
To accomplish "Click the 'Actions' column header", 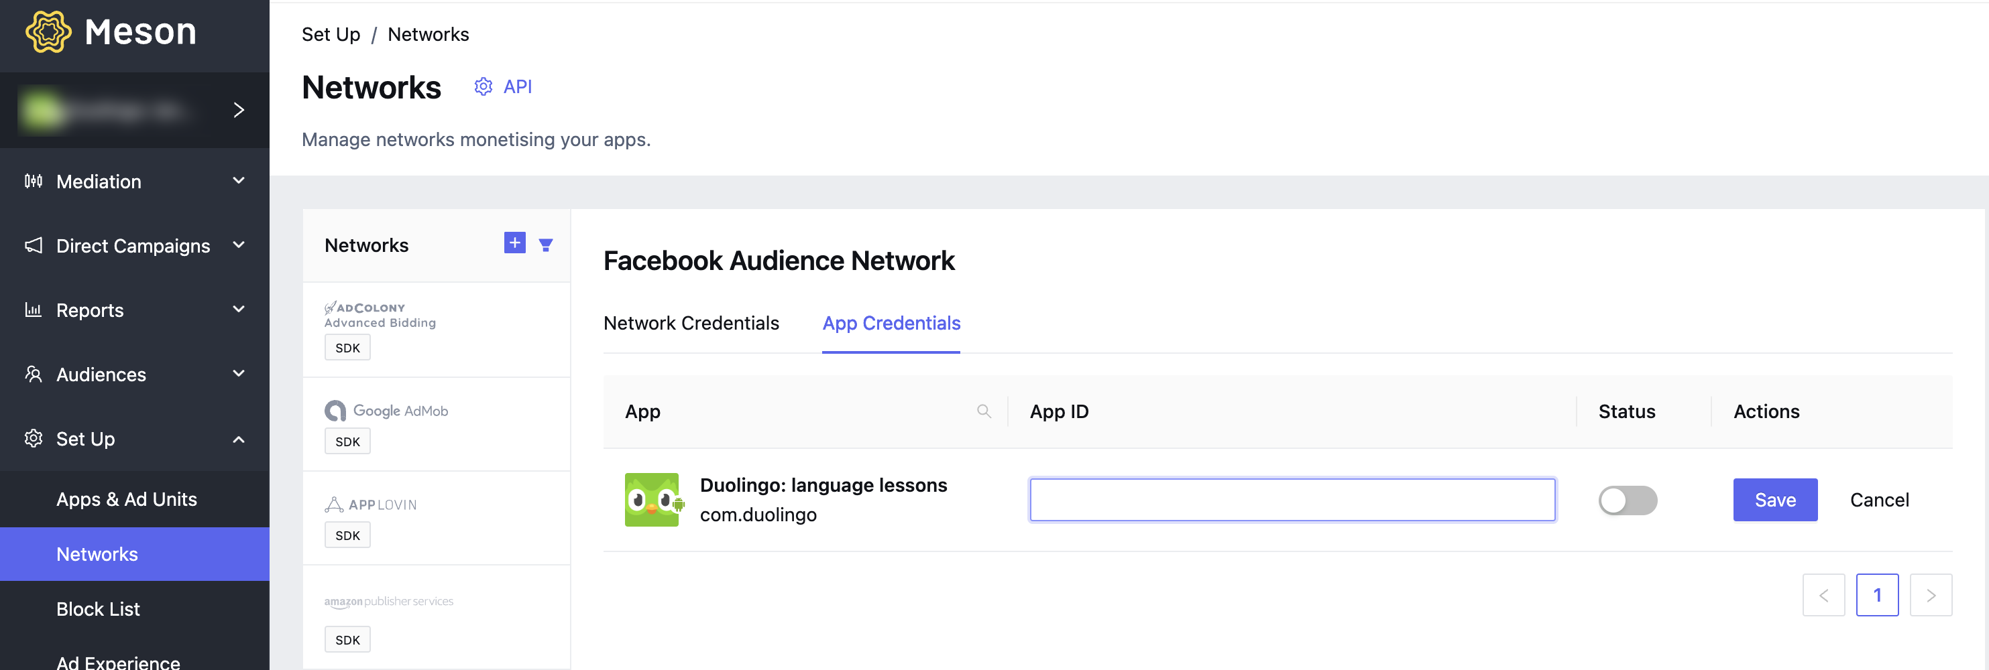I will tap(1766, 411).
